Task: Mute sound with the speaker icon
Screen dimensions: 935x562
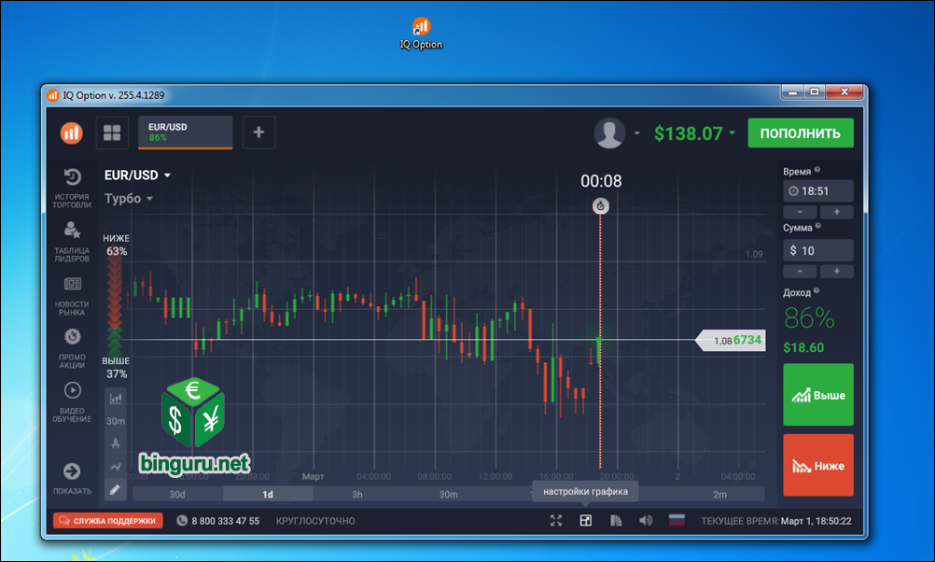Action: 646,521
